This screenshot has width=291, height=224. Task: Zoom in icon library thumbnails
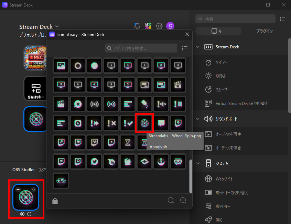point(183,200)
